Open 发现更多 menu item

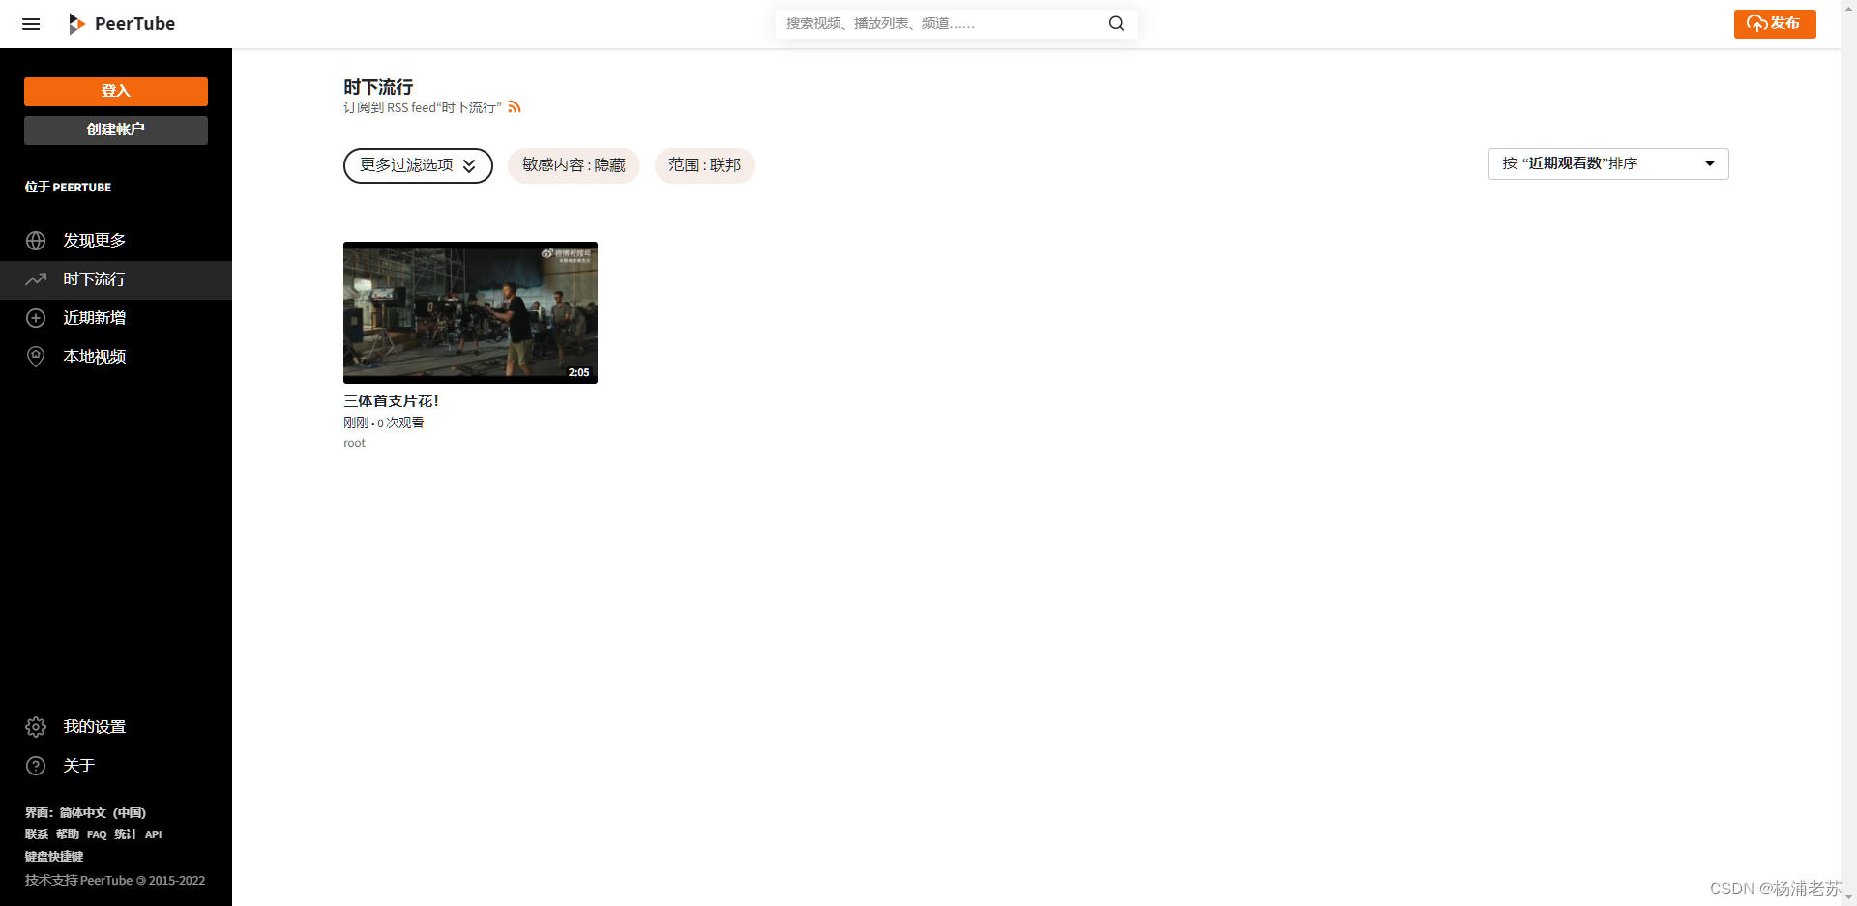point(116,241)
